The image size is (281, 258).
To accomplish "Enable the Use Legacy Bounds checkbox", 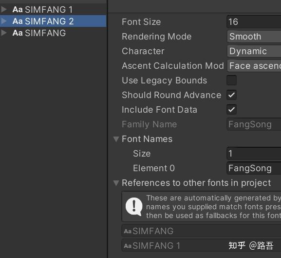I will pos(231,80).
